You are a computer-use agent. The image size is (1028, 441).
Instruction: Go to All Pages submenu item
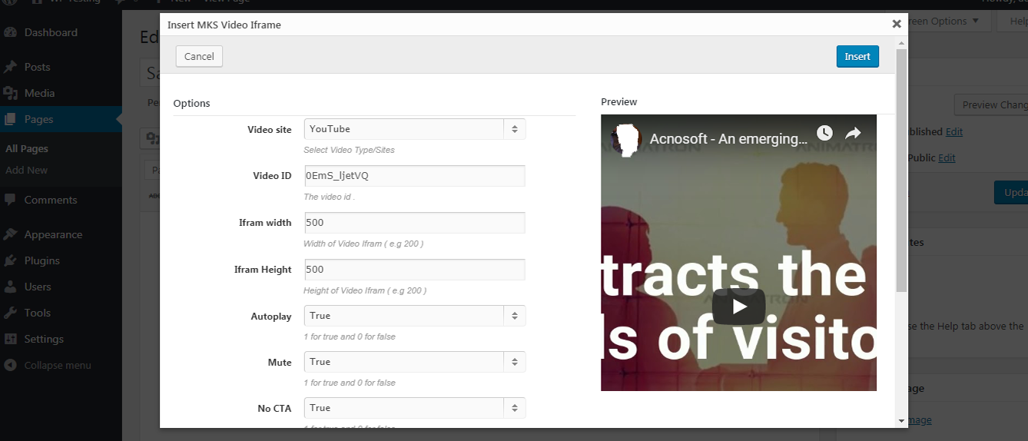coord(27,148)
